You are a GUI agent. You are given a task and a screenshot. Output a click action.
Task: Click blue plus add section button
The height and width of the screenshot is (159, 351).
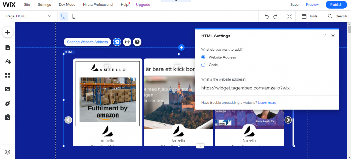tap(181, 47)
